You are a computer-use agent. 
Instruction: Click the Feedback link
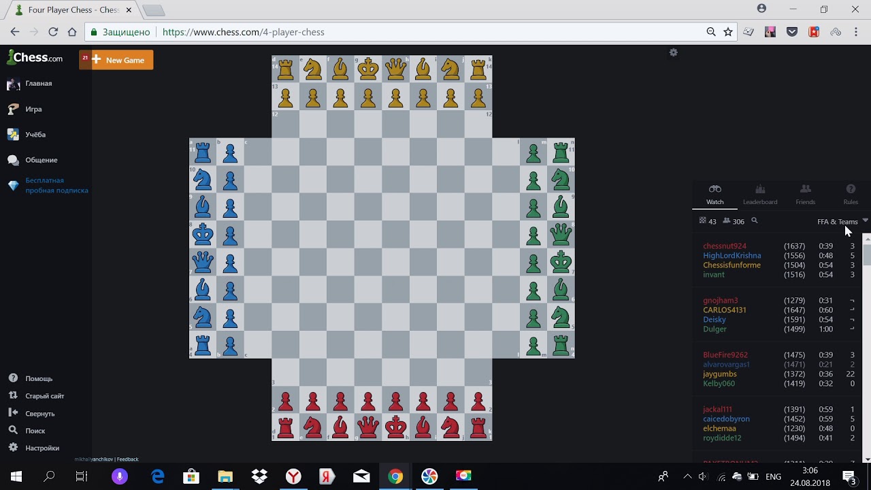(127, 459)
